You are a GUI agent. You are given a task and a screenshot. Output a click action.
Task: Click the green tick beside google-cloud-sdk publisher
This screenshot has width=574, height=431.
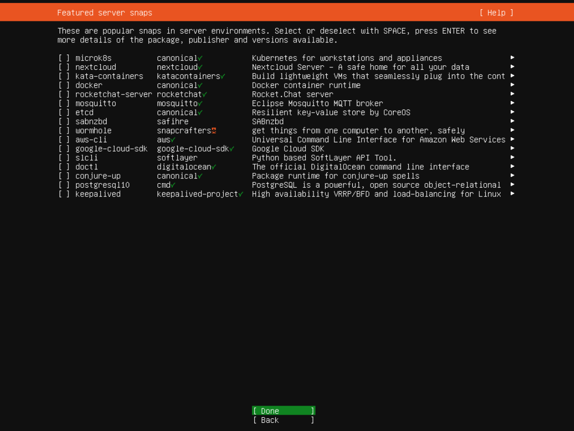(232, 149)
